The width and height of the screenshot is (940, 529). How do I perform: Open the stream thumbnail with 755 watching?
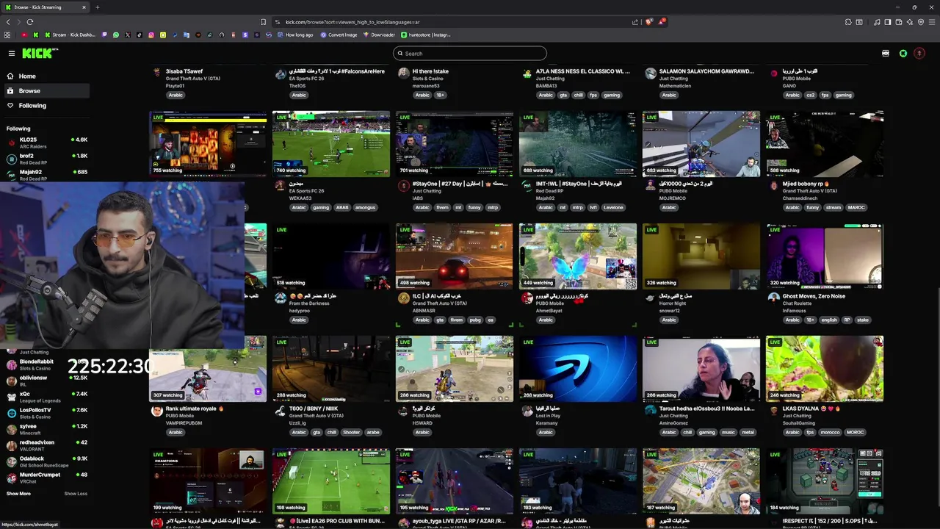pos(208,144)
